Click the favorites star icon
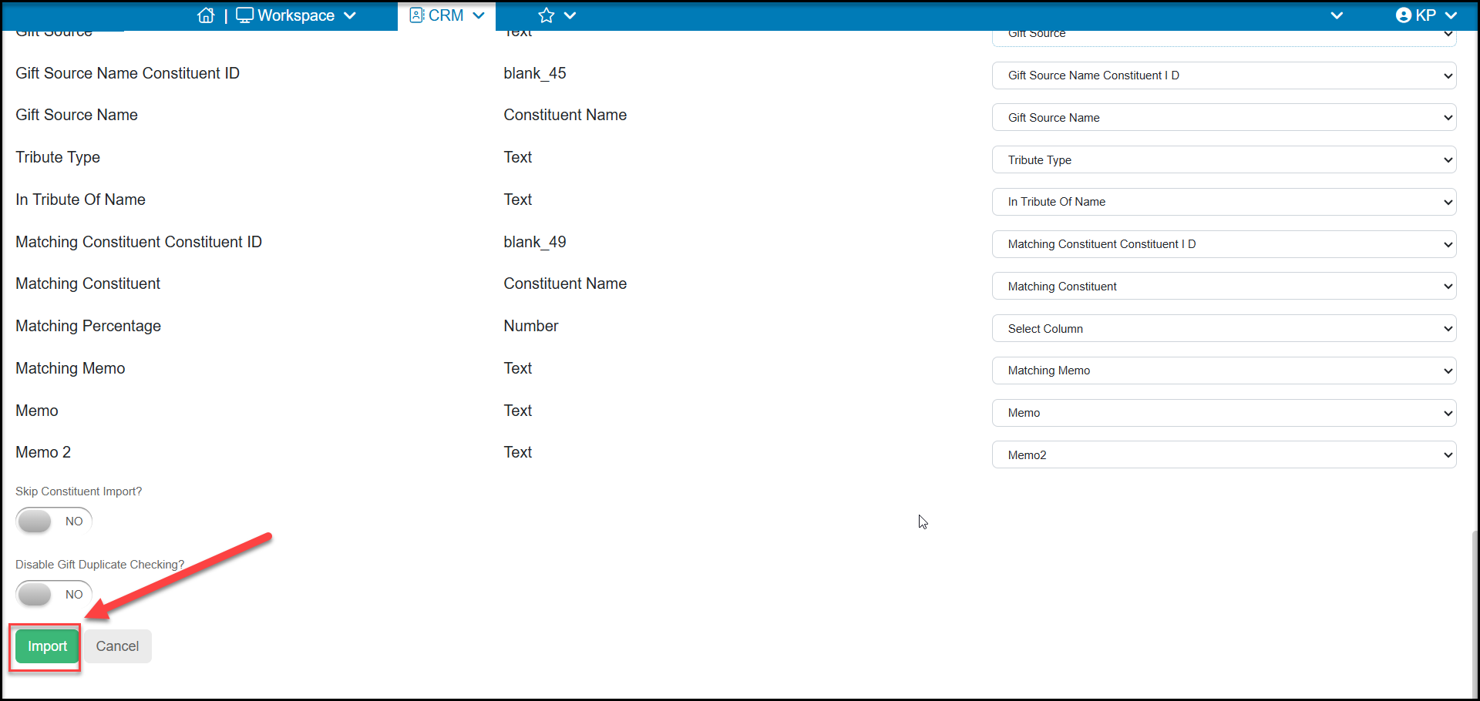1480x701 pixels. coord(547,15)
